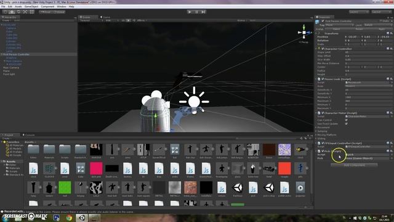
Task: Open Chrome from the Windows taskbar
Action: [69, 218]
